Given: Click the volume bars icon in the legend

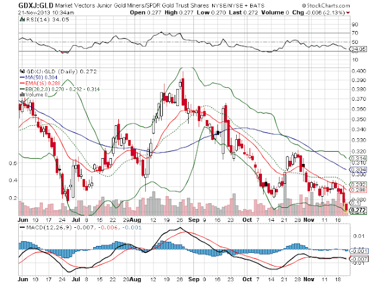Looking at the screenshot, I should coord(22,95).
